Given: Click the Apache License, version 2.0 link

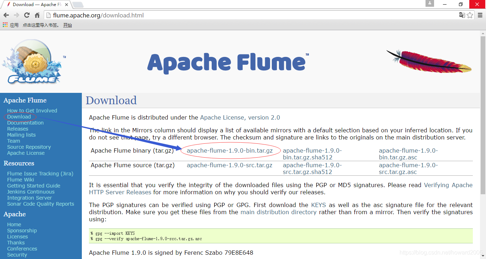Looking at the screenshot, I should [x=240, y=117].
